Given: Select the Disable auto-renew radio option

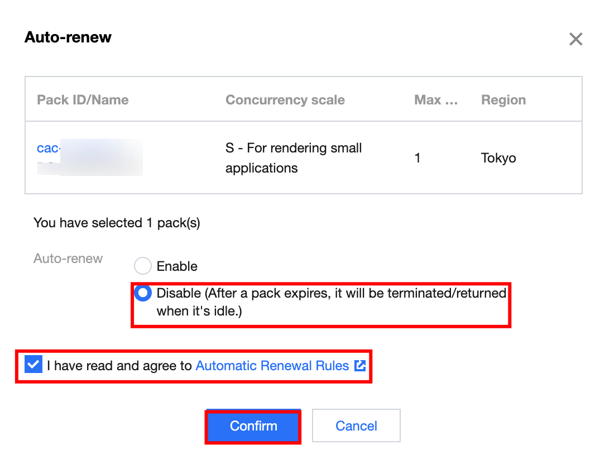Looking at the screenshot, I should [143, 293].
